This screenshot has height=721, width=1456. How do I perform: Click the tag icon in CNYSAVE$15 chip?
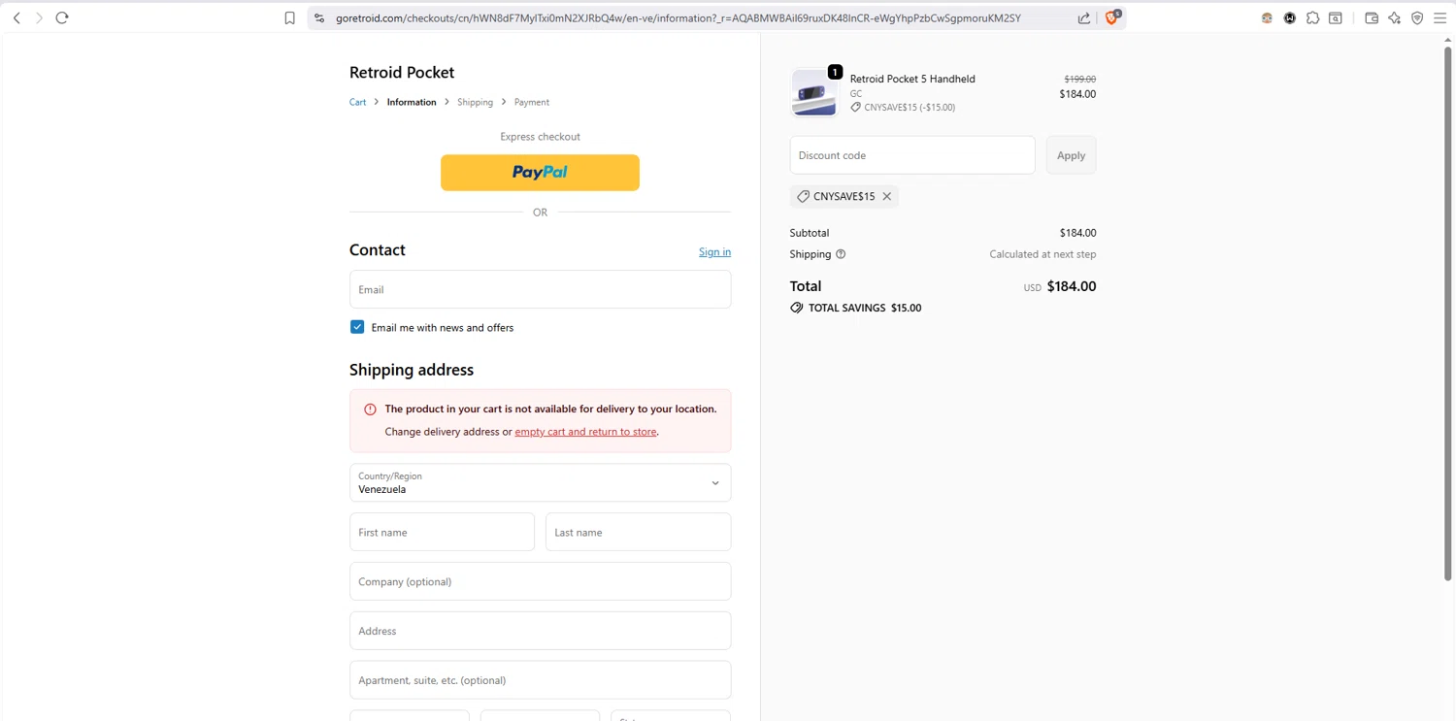coord(803,196)
